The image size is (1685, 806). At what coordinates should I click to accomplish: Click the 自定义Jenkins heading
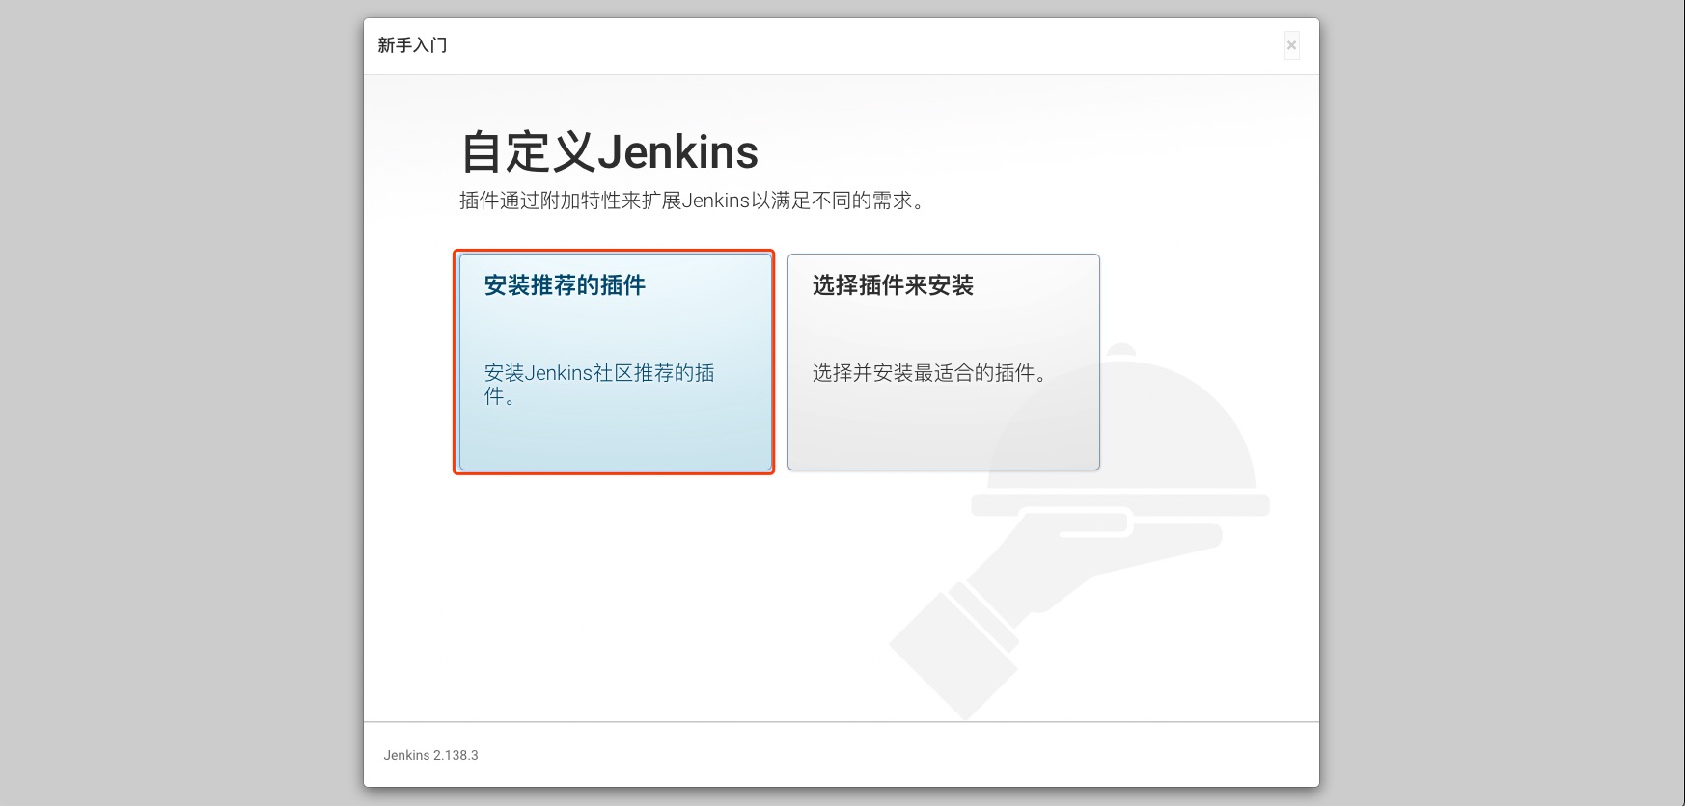pos(609,151)
